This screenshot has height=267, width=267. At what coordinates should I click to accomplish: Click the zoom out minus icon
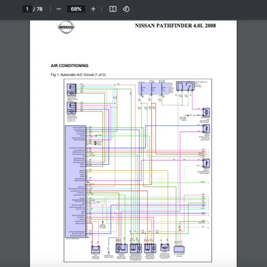click(59, 9)
